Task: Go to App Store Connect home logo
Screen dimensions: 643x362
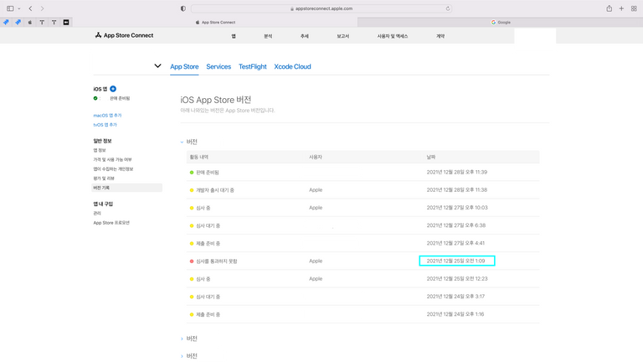Action: point(124,35)
